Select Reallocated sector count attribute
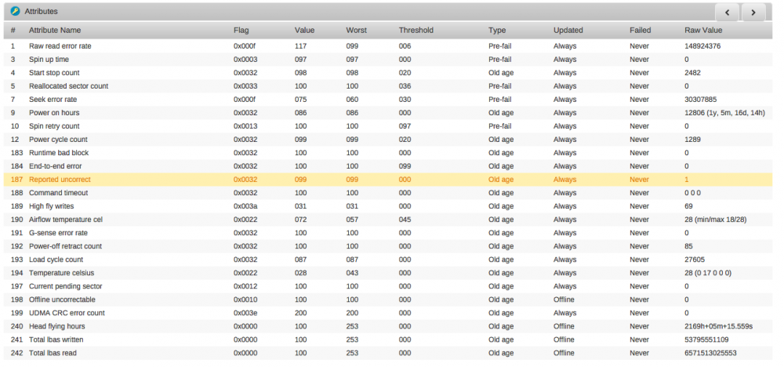The width and height of the screenshot is (784, 367). tap(68, 86)
